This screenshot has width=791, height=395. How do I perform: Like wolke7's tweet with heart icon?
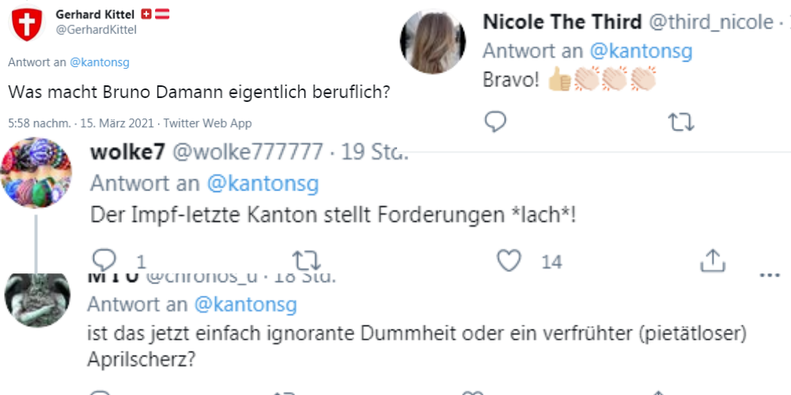click(511, 260)
